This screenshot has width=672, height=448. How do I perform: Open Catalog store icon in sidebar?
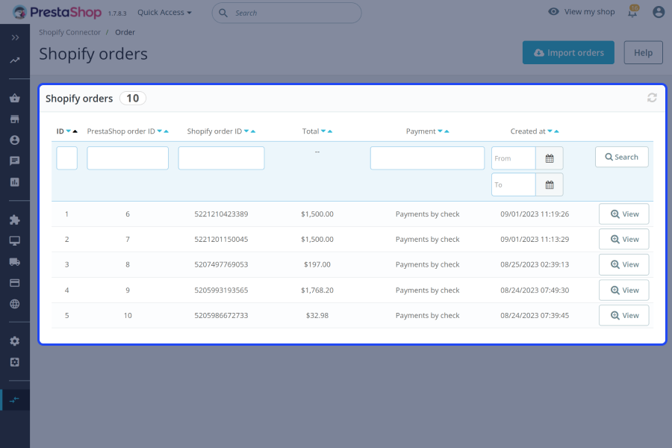pos(15,119)
